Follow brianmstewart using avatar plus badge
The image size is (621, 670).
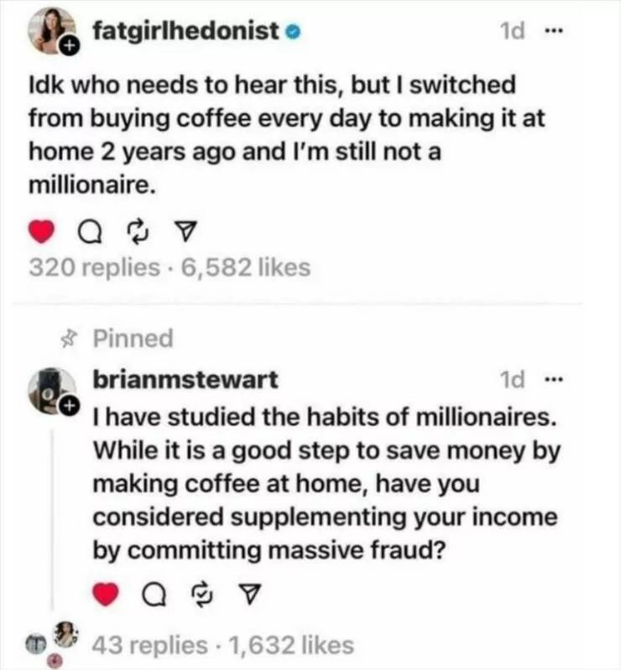70,406
